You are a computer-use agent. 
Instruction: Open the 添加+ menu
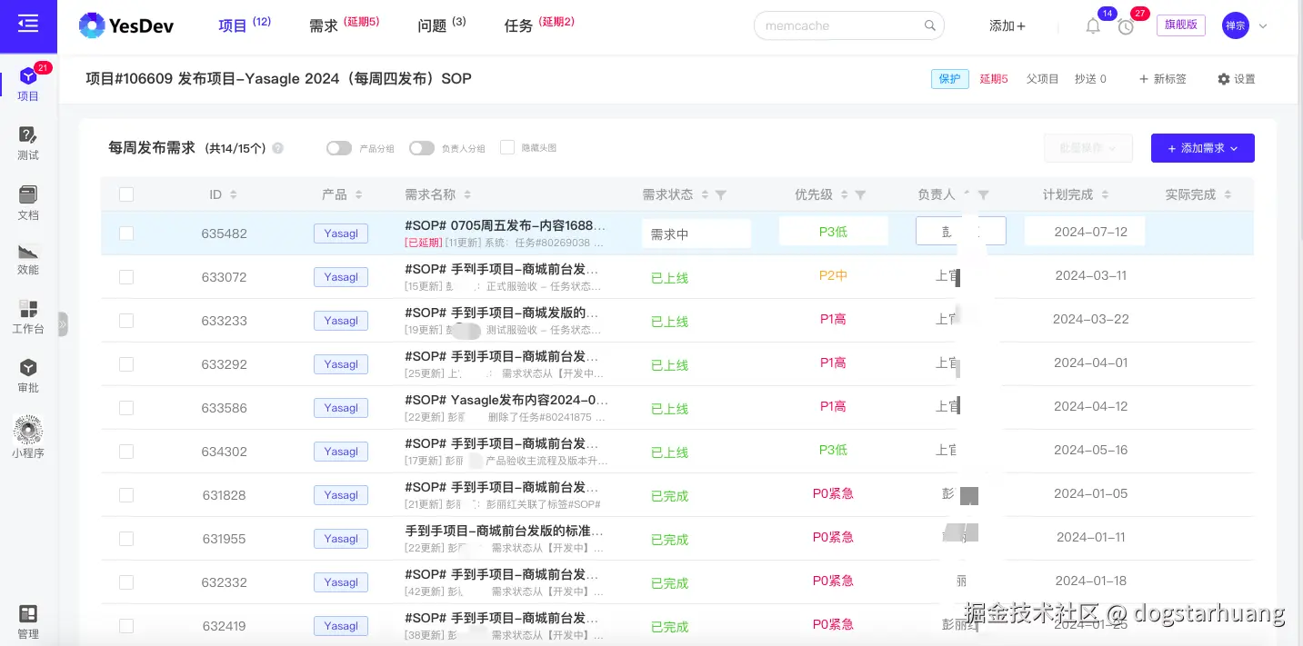pyautogui.click(x=1007, y=26)
